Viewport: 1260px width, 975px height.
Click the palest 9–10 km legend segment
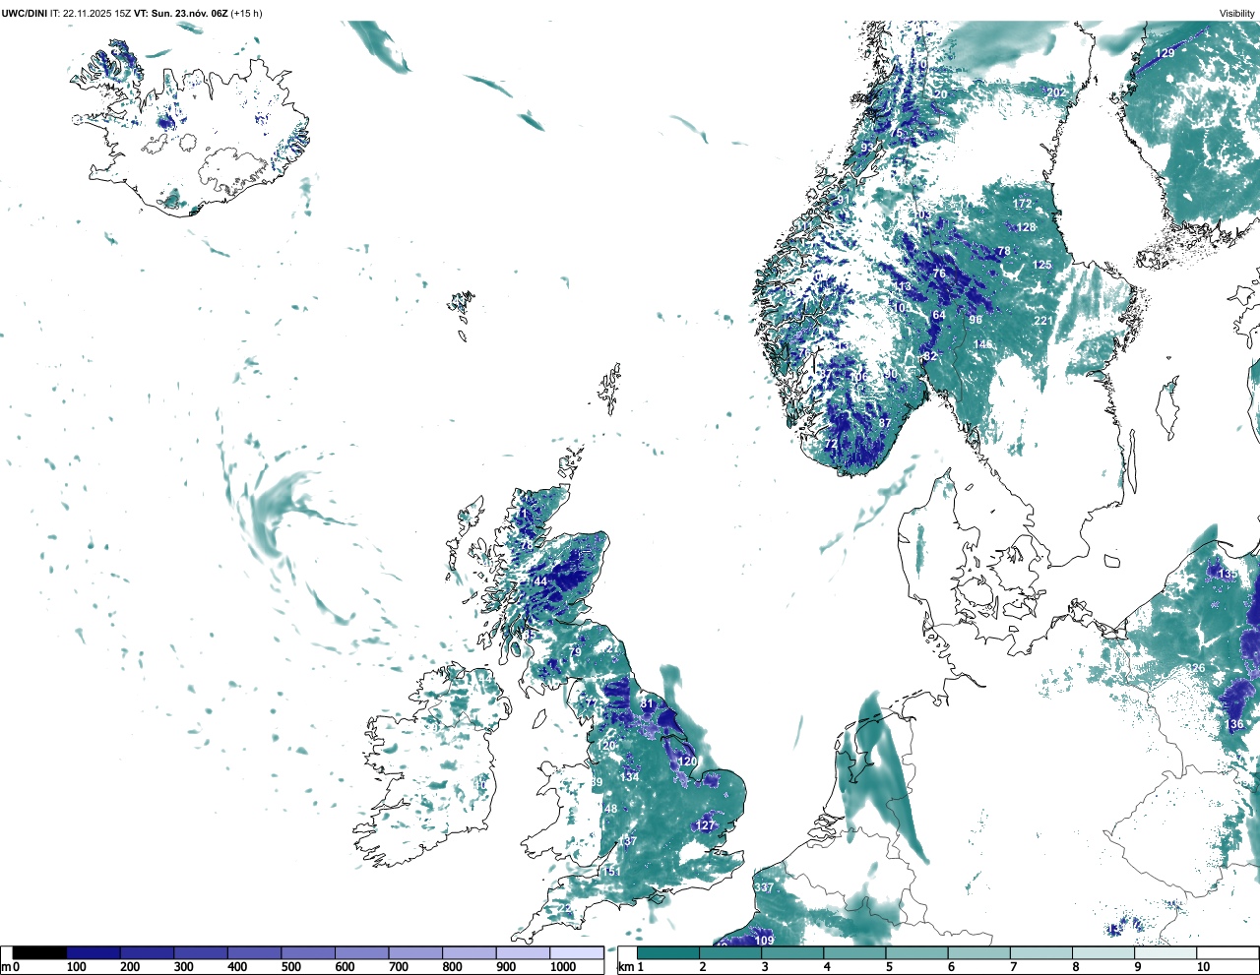(x=1166, y=952)
